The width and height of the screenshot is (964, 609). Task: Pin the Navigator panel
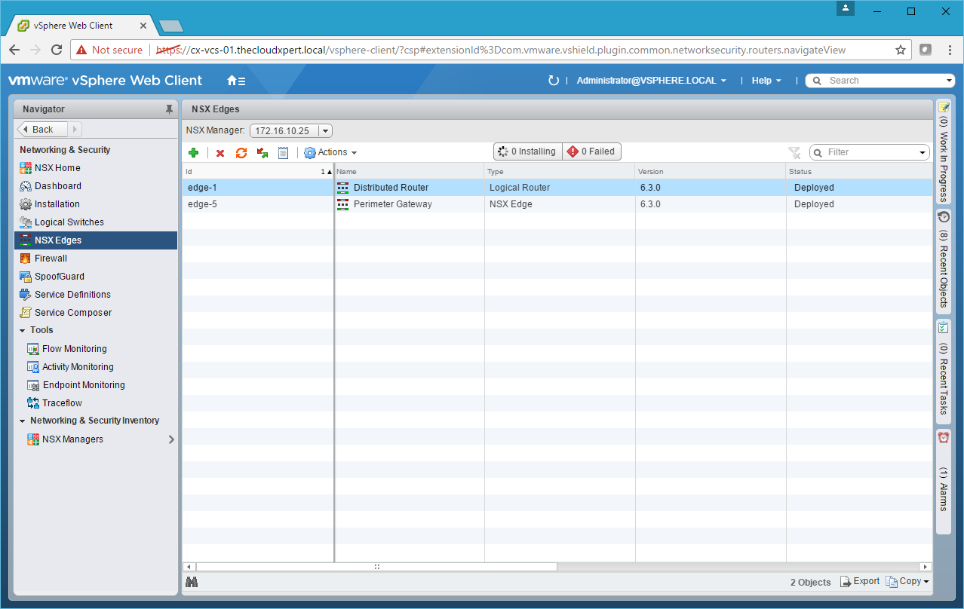169,109
